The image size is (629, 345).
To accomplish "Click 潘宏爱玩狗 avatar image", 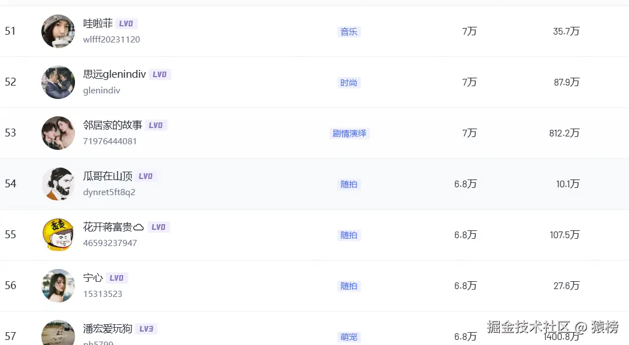I will (58, 333).
